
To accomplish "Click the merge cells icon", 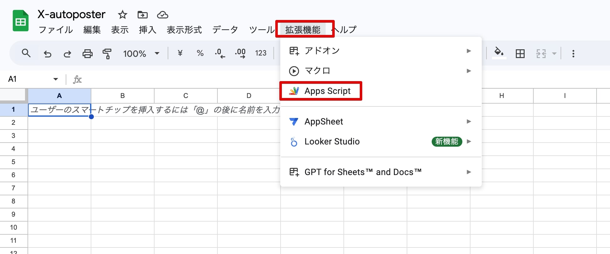I will tap(541, 54).
